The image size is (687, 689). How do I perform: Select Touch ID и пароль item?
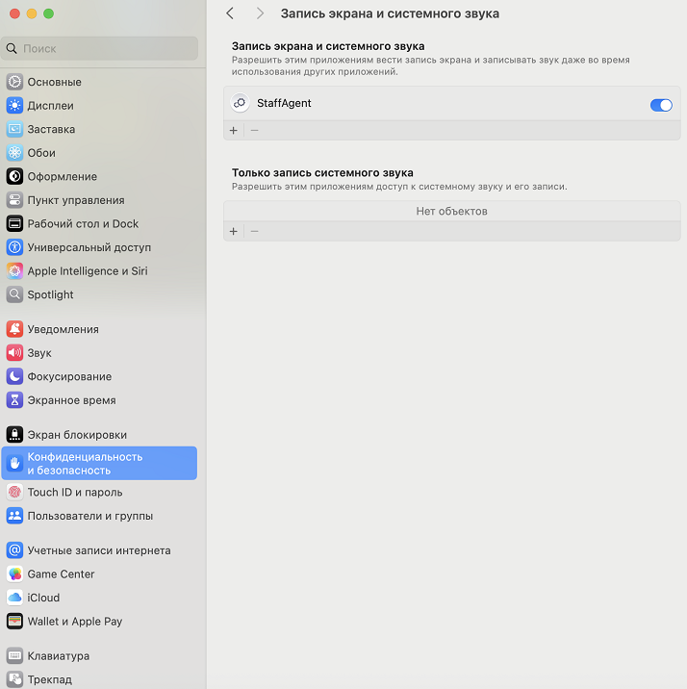(x=74, y=492)
